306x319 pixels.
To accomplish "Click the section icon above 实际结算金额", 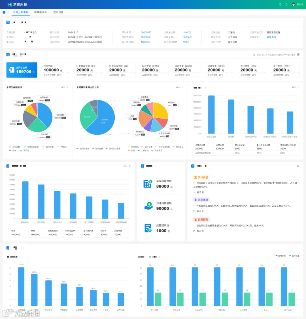I will pos(142,166).
